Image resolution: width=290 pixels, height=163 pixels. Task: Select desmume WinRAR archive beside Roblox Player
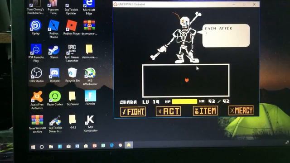pyautogui.click(x=89, y=28)
